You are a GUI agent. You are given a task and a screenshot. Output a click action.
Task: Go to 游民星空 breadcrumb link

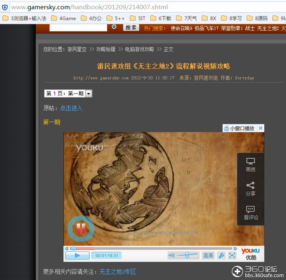[77, 49]
